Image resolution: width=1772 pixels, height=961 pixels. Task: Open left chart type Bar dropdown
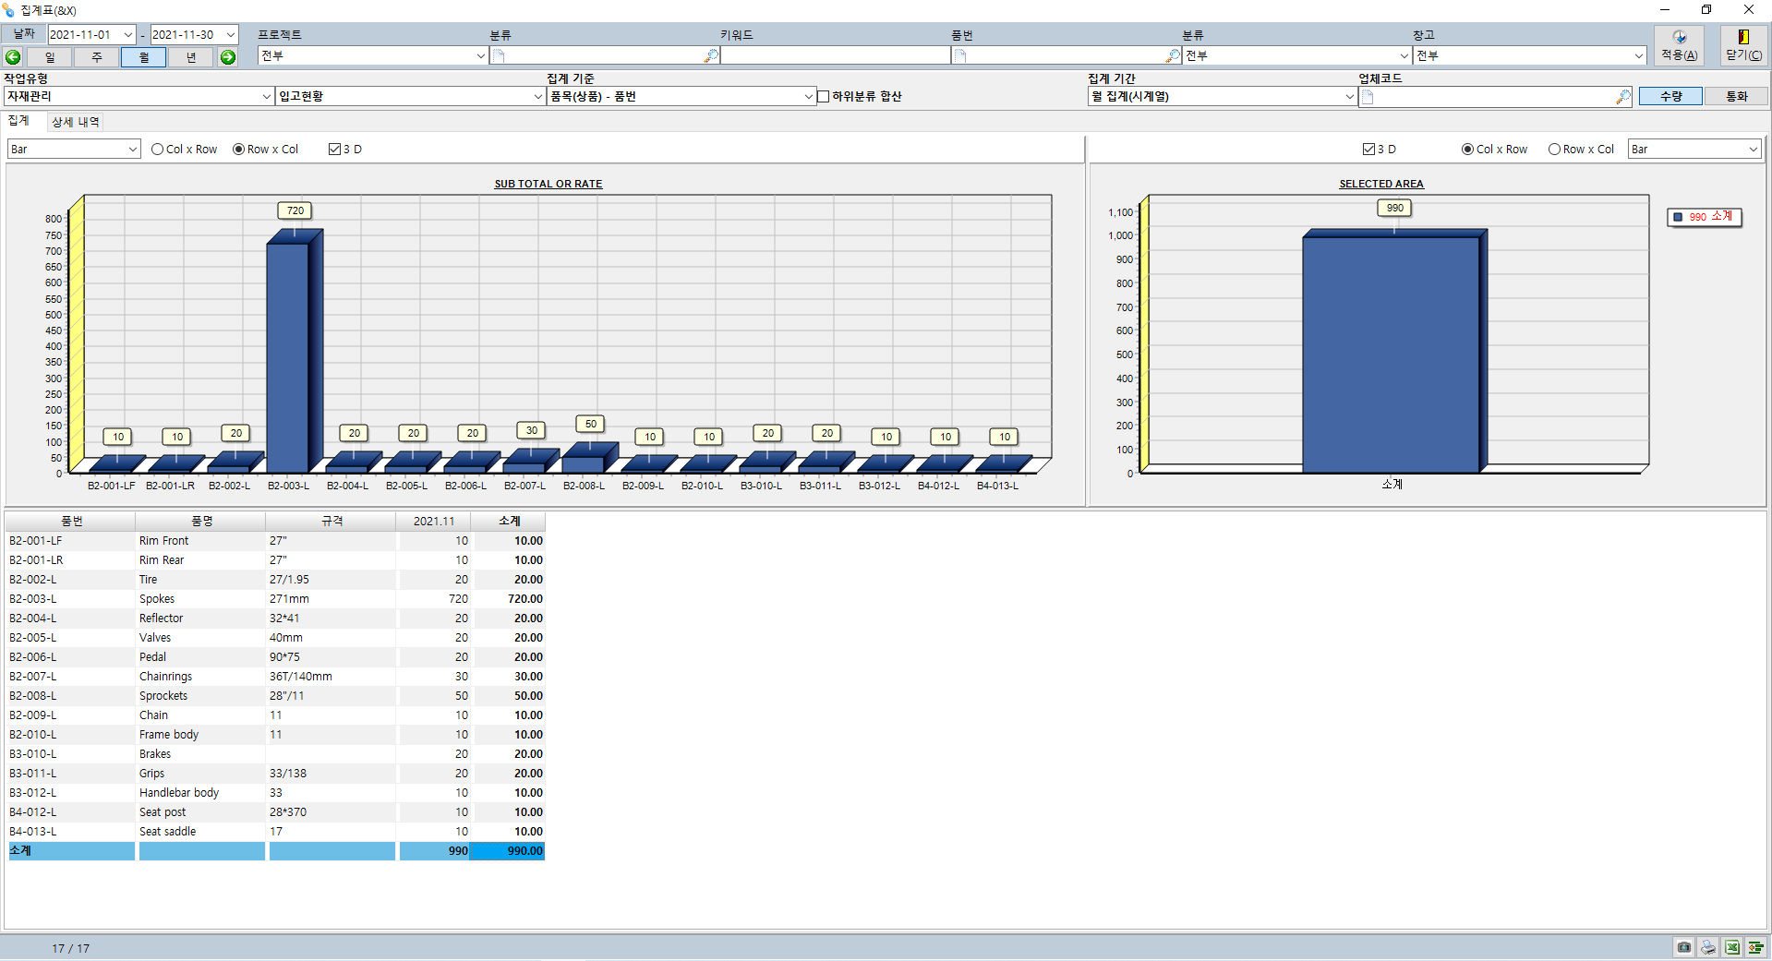(x=133, y=150)
